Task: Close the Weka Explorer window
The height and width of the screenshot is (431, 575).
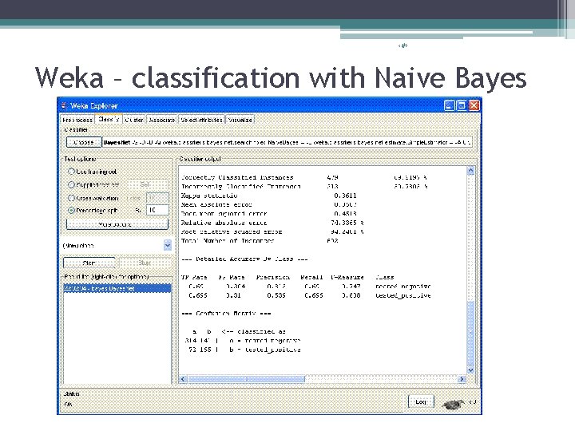Action: point(474,105)
